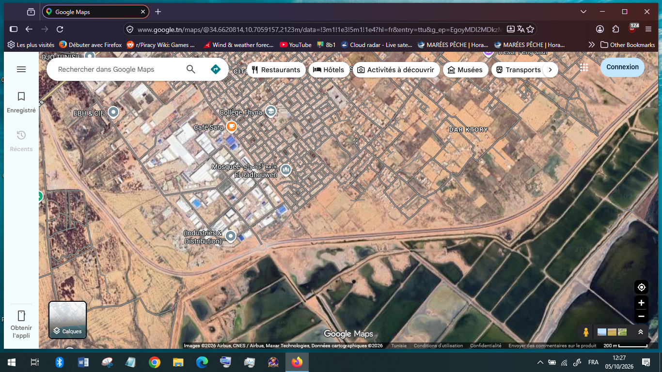Filter map by Restaurants
This screenshot has height=372, width=662.
pos(276,70)
